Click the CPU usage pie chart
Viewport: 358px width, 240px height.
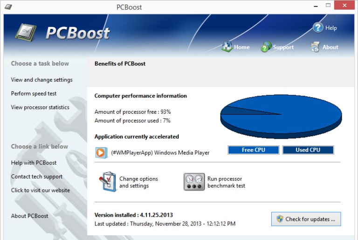(281, 117)
